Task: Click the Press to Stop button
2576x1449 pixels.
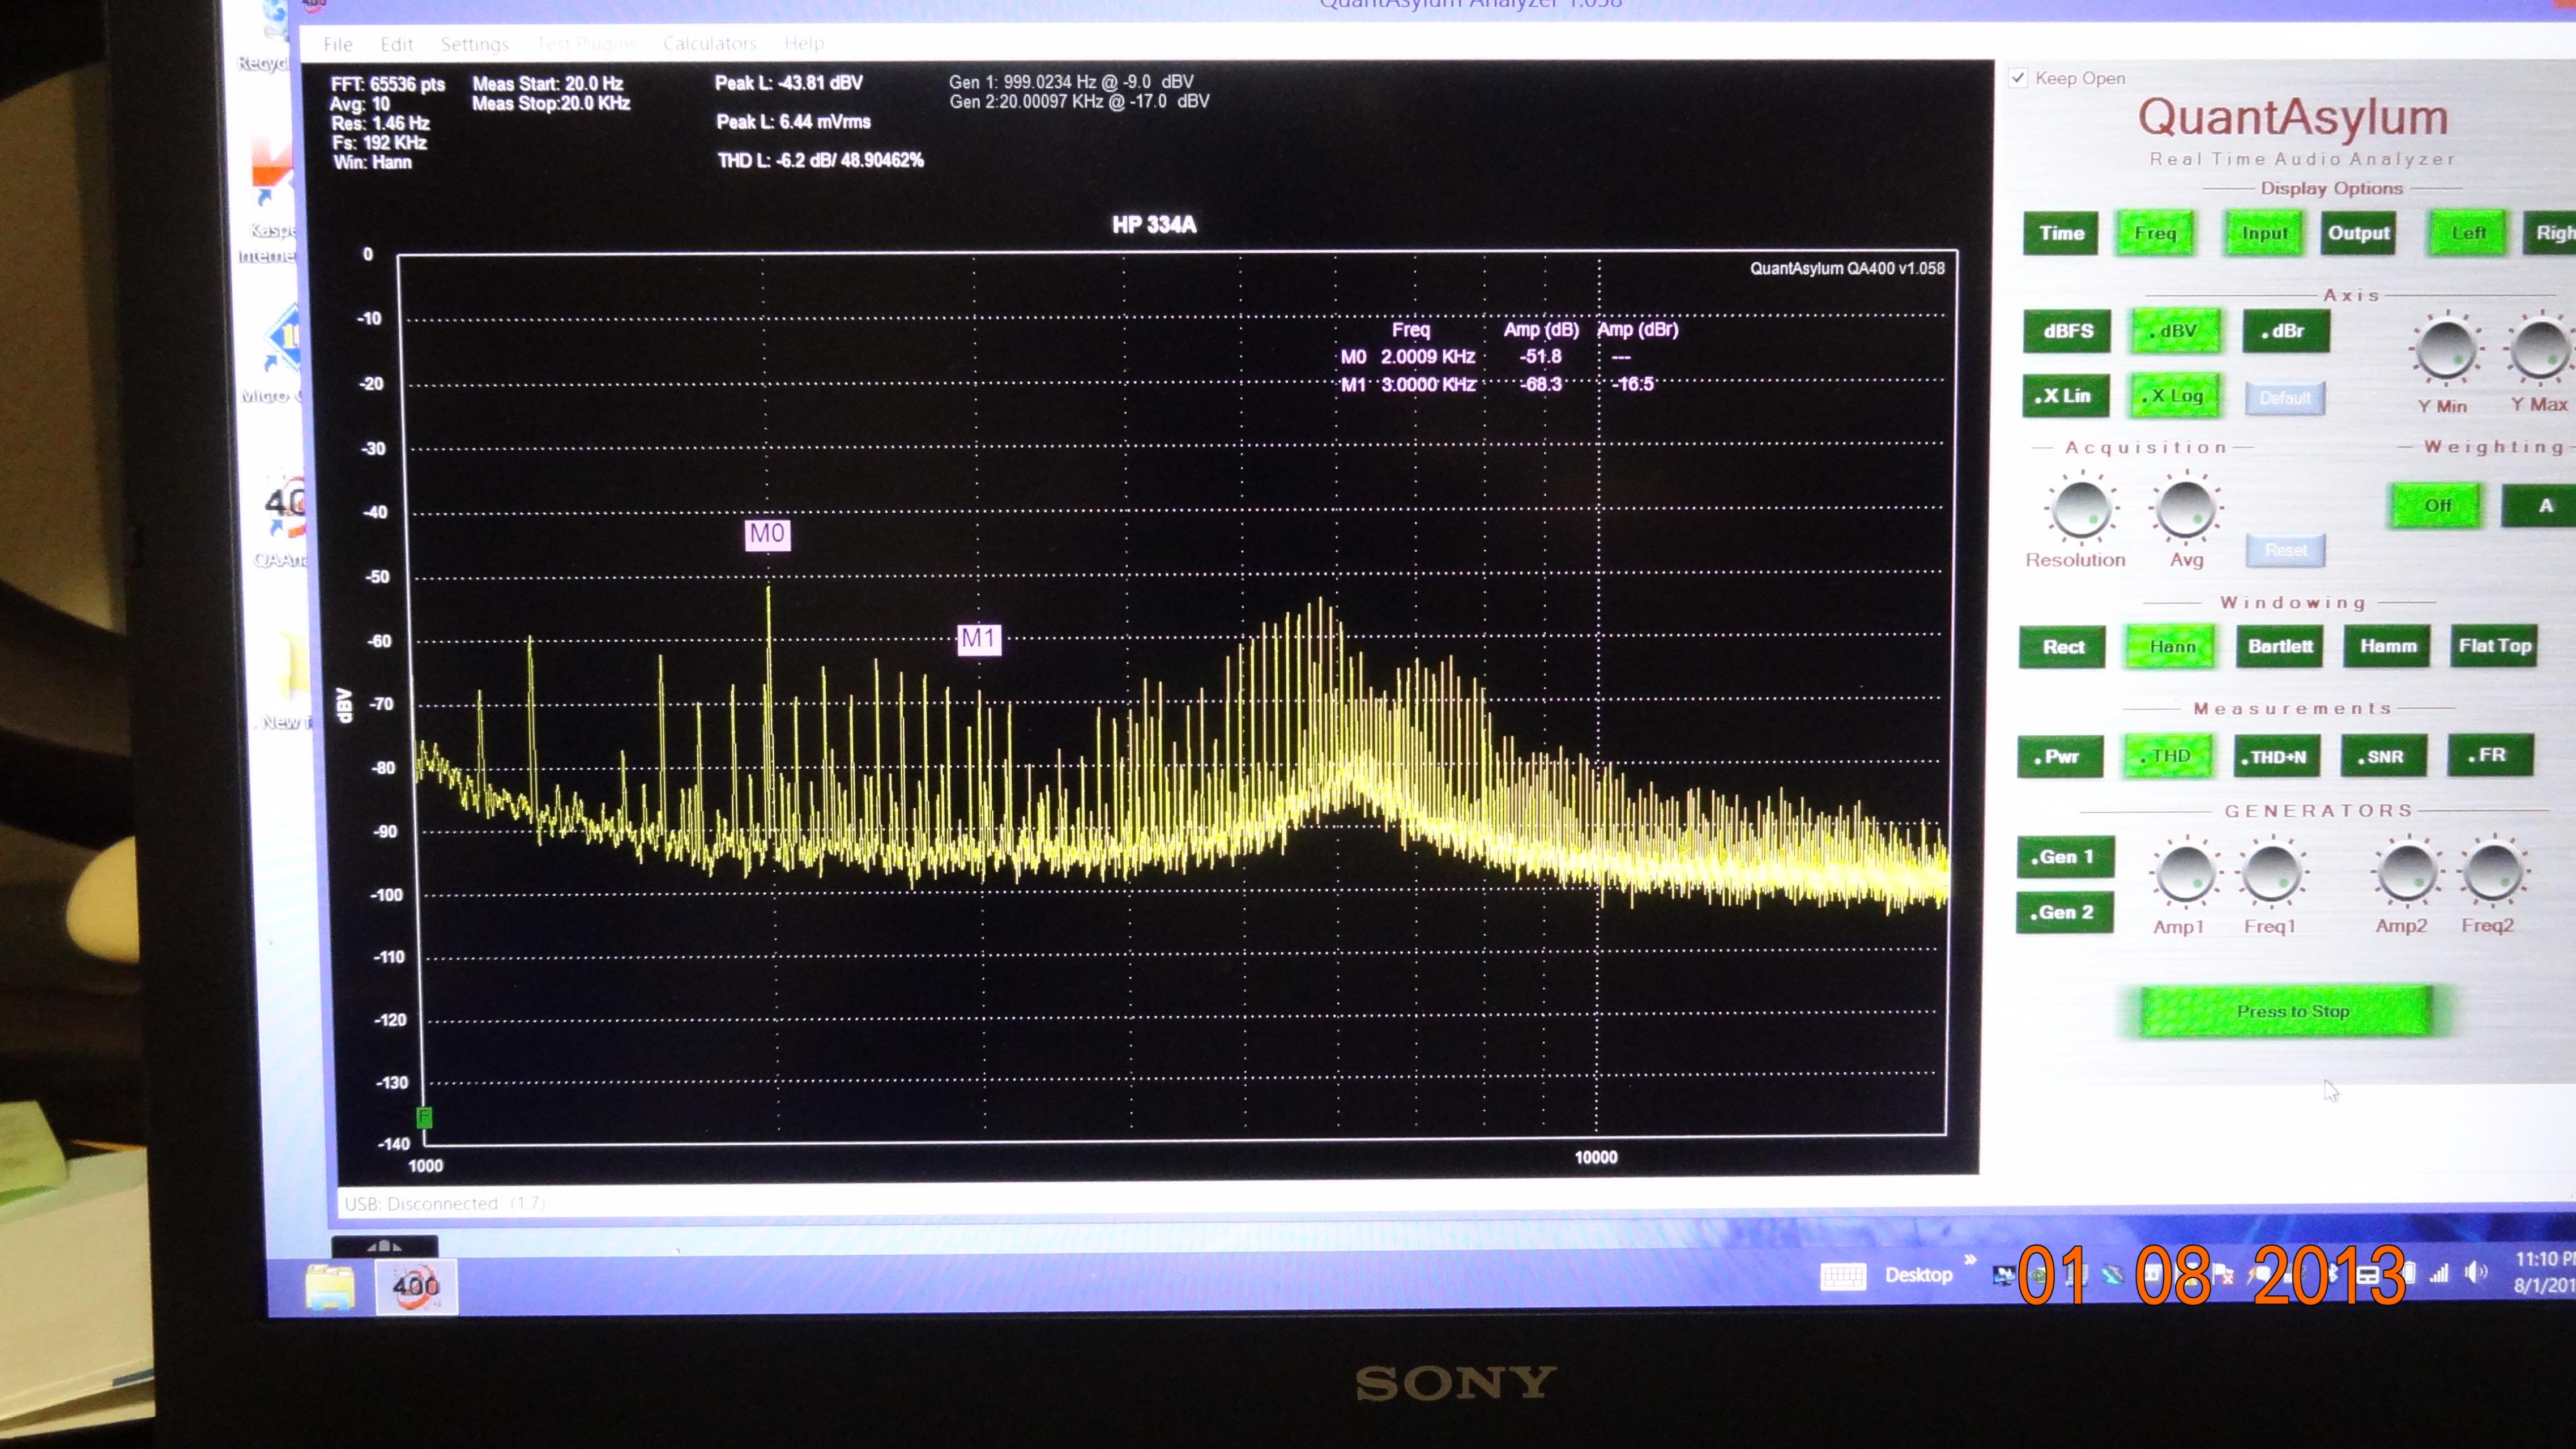Action: (2287, 1012)
